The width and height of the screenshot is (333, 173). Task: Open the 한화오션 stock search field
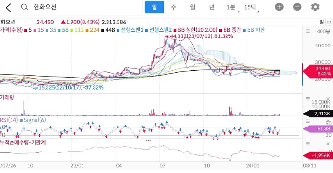pyautogui.click(x=80, y=7)
